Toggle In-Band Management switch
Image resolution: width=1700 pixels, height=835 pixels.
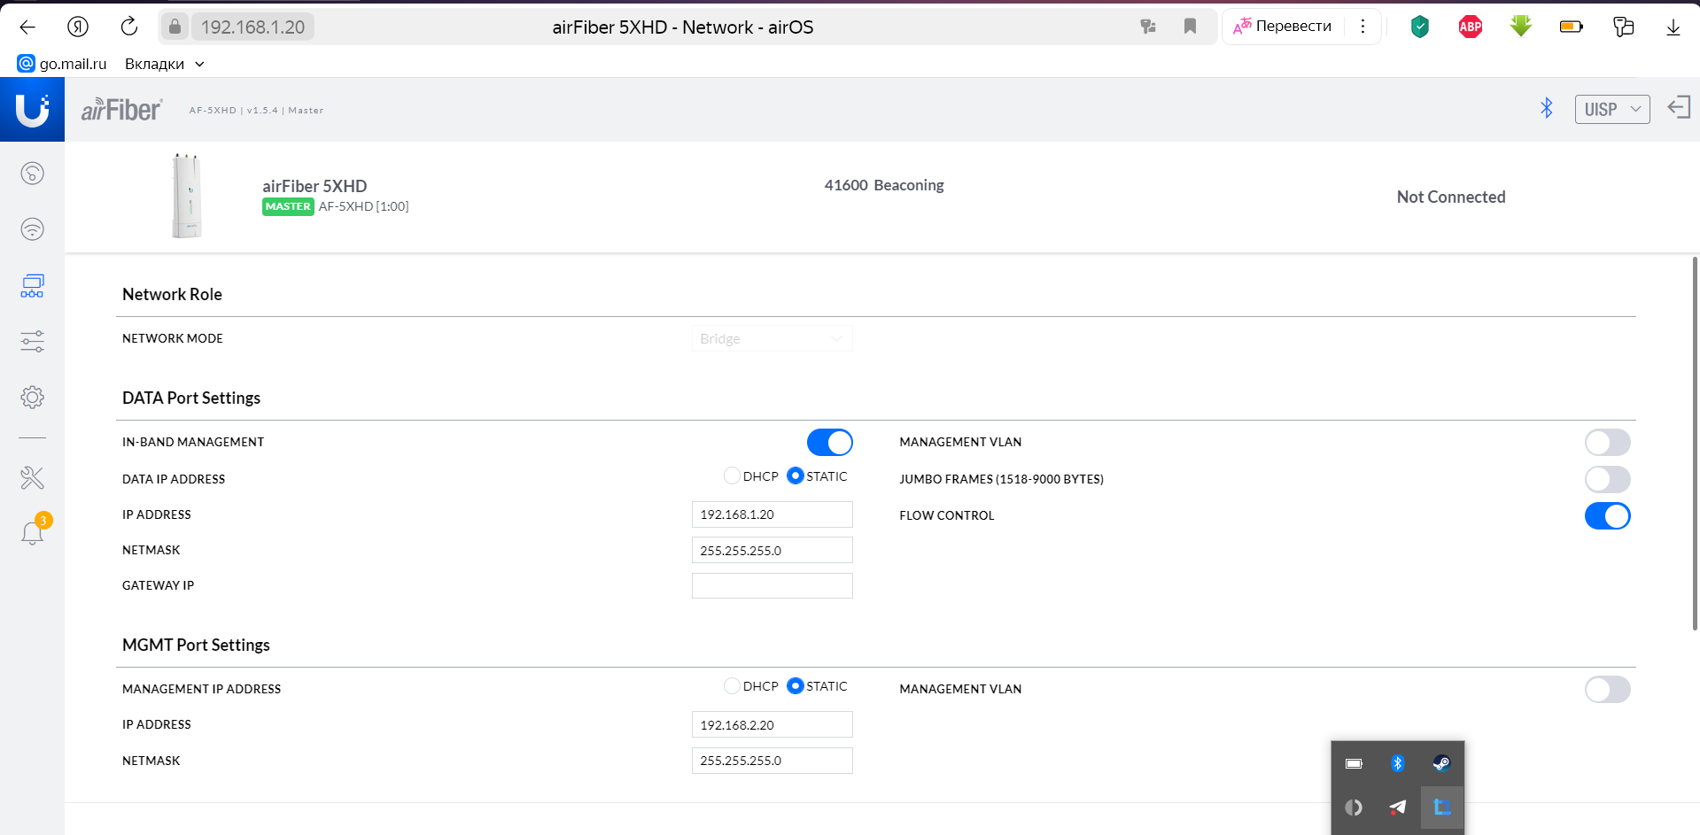(x=829, y=442)
